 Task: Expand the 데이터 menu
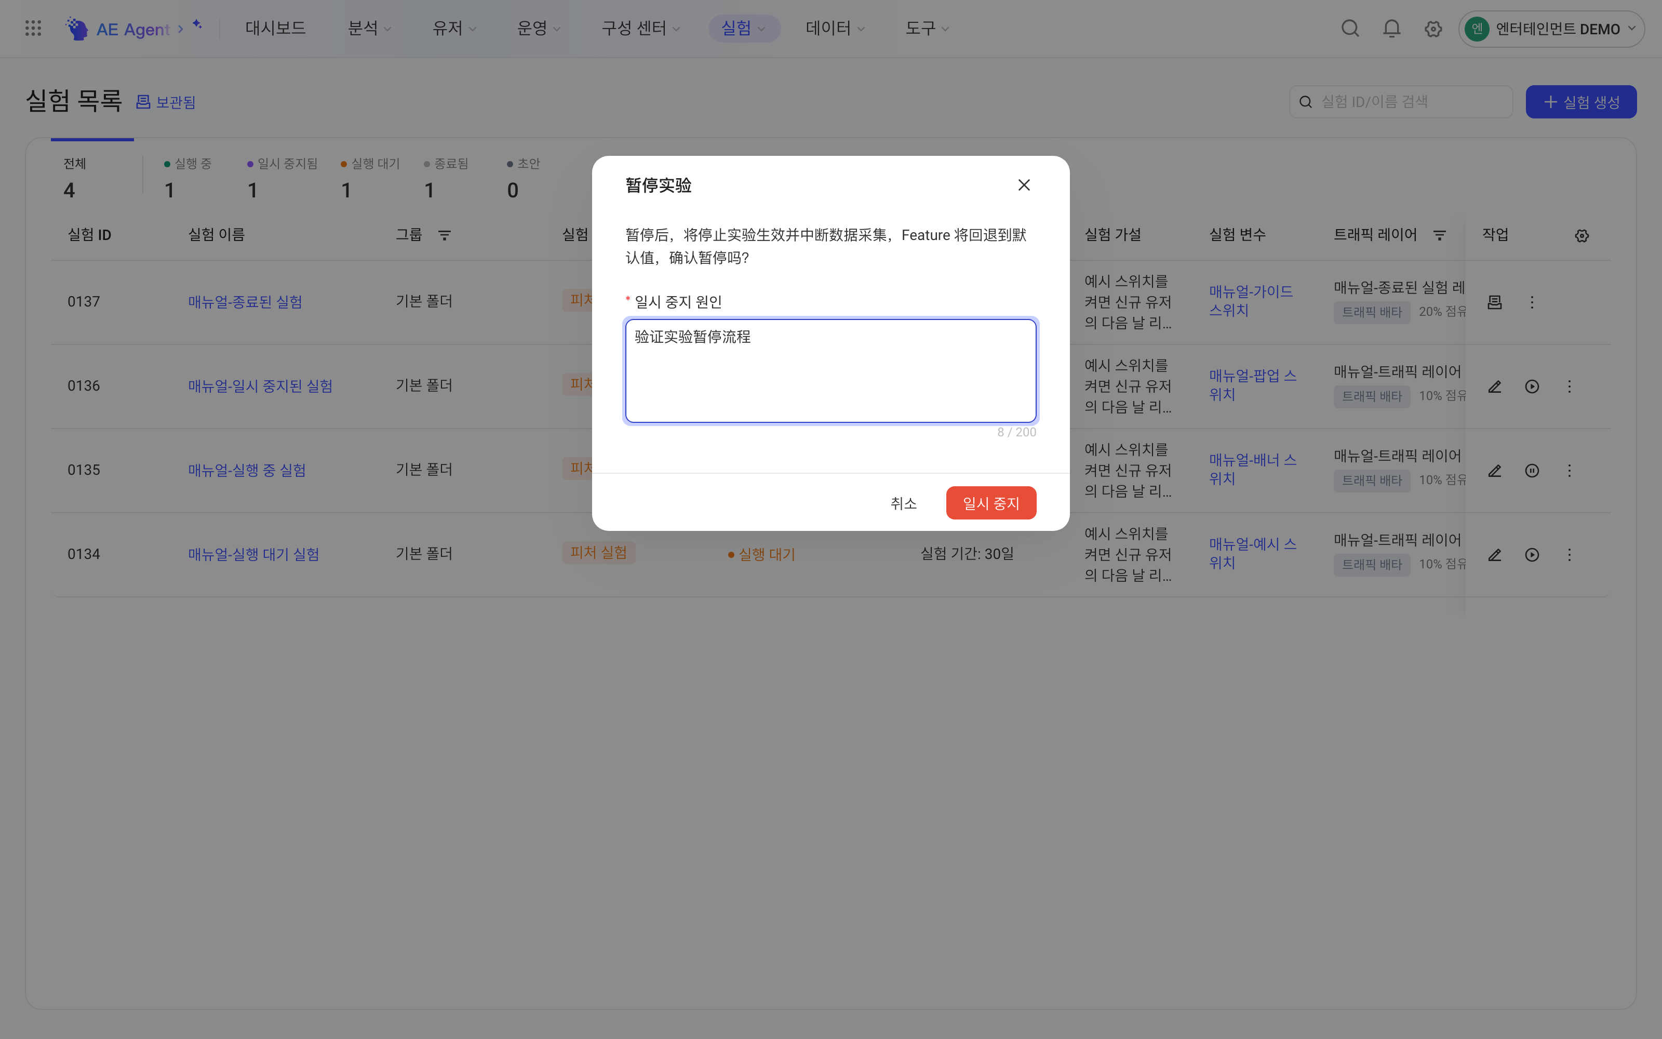point(835,28)
